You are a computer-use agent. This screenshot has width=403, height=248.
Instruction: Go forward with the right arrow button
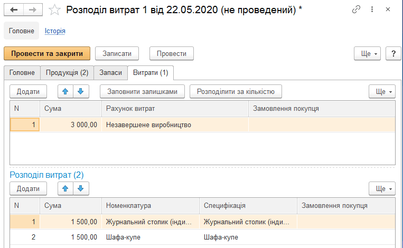[33, 9]
